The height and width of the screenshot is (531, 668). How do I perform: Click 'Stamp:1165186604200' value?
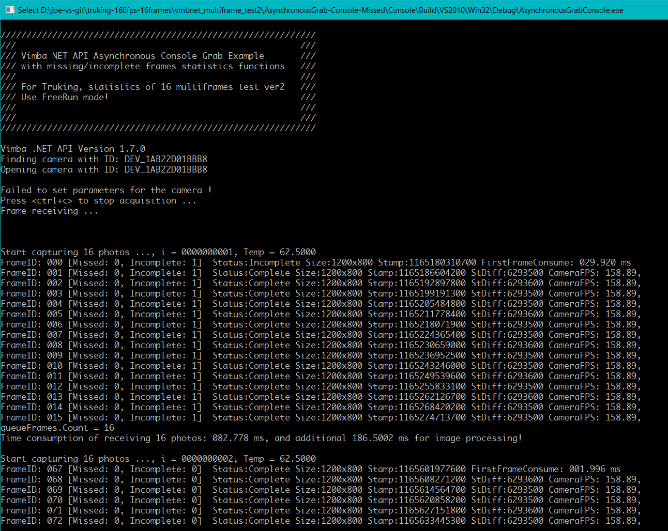(417, 273)
